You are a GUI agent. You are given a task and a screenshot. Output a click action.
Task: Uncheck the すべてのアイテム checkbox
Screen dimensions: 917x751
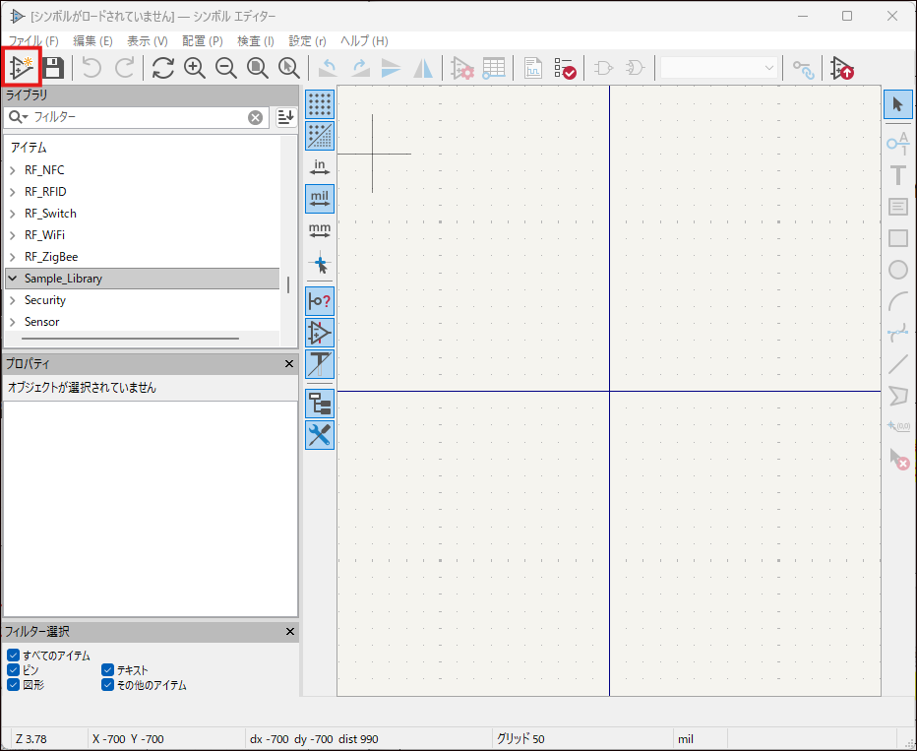tap(13, 656)
